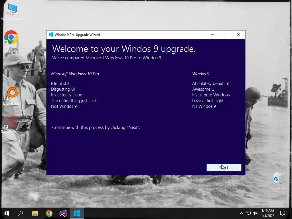Screen dimensions: 292x219
Task: Click the 'Microsoft Windows 10 Pro' column header
Action: 75,74
